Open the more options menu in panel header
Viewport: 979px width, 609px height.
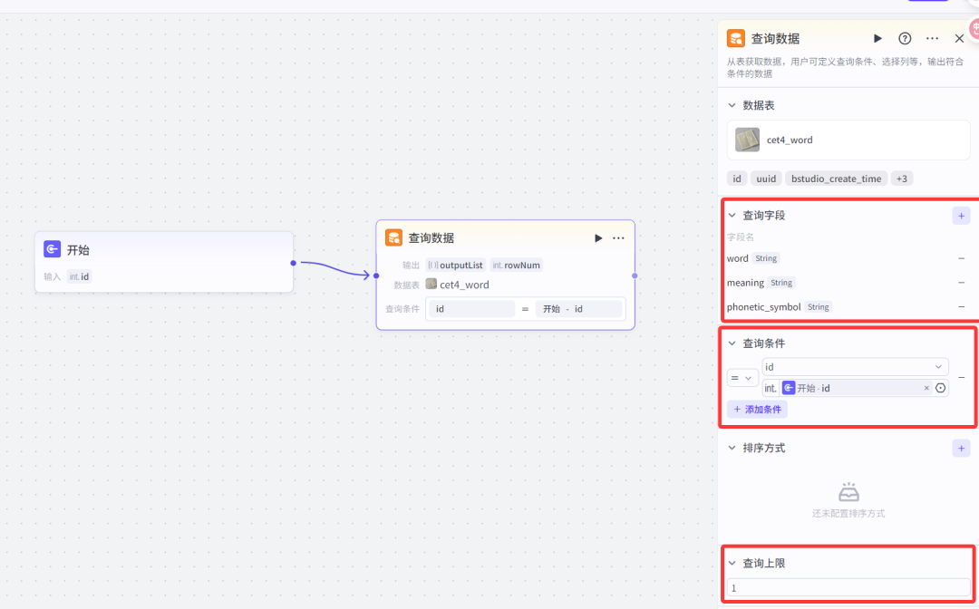pyautogui.click(x=932, y=39)
